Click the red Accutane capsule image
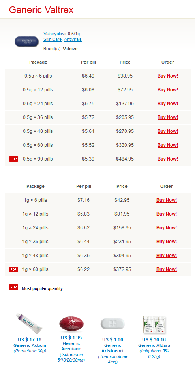195x371 pixels. click(71, 324)
